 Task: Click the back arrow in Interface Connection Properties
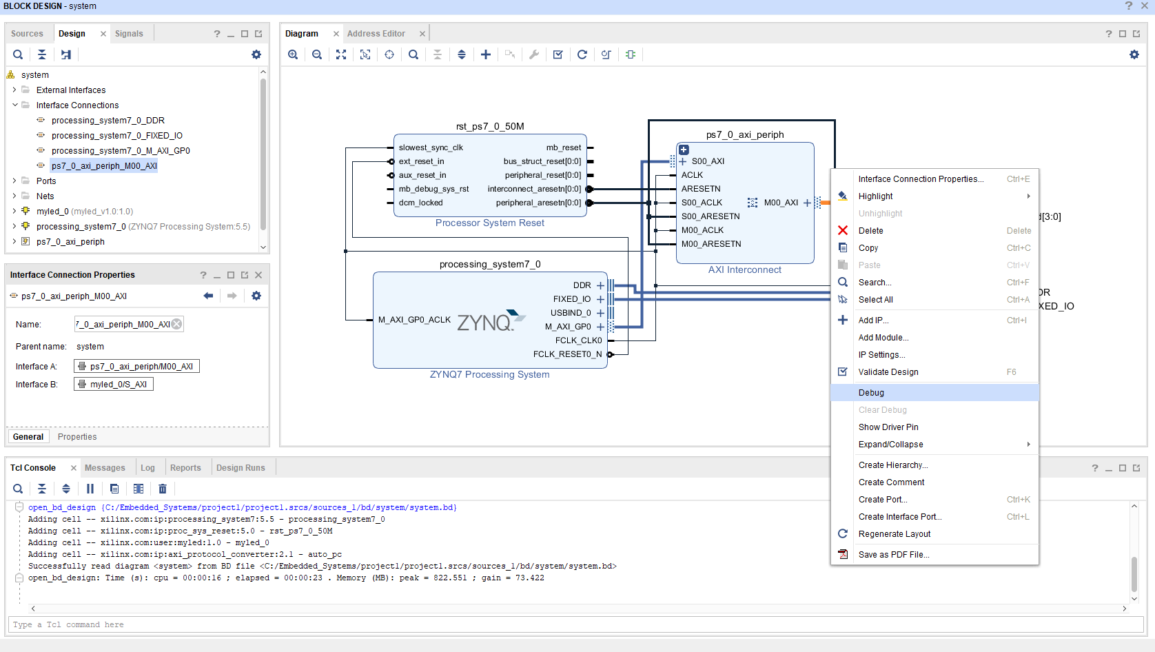[x=208, y=296]
